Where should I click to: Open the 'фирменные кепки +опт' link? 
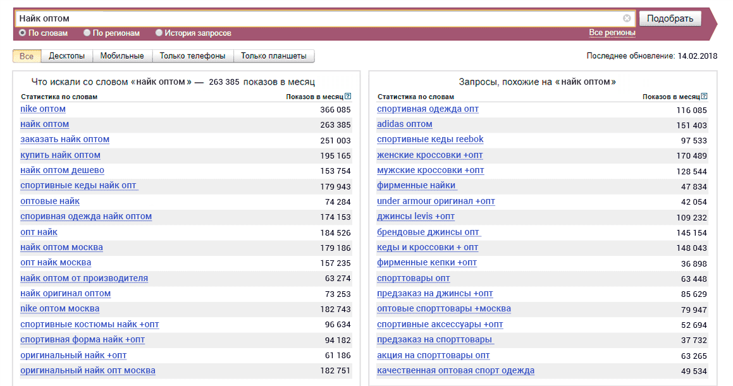click(x=427, y=262)
